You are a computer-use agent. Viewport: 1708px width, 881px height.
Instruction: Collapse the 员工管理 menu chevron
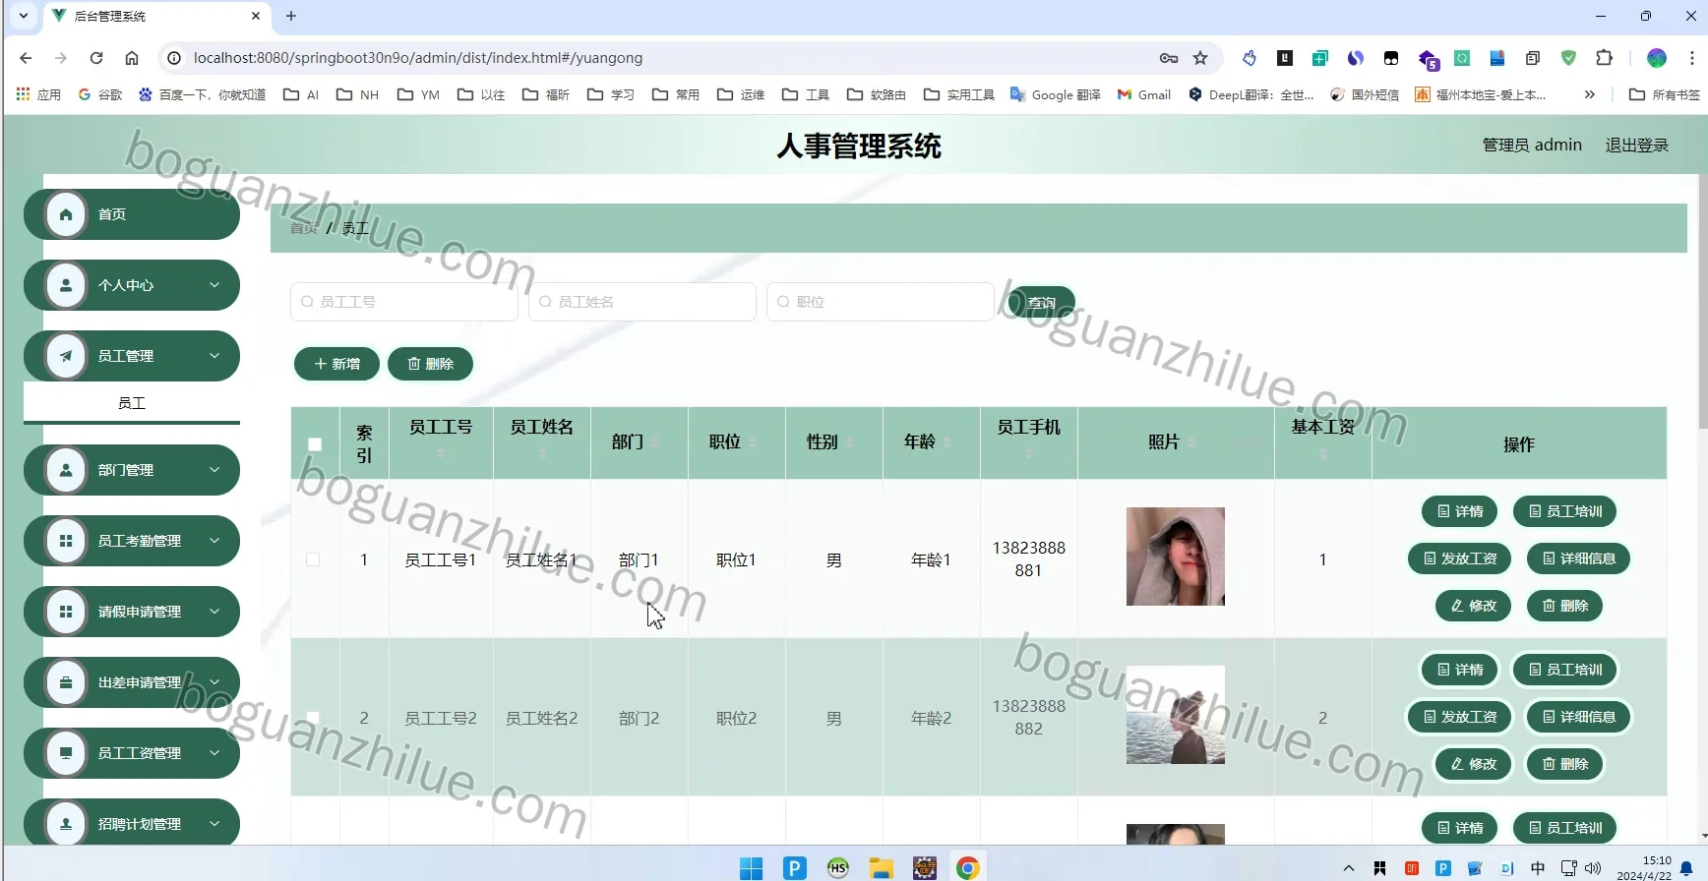(x=214, y=356)
